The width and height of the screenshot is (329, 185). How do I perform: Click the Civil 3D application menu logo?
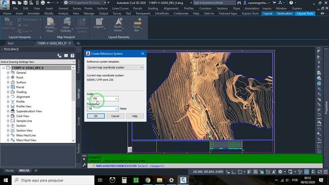click(x=5, y=5)
